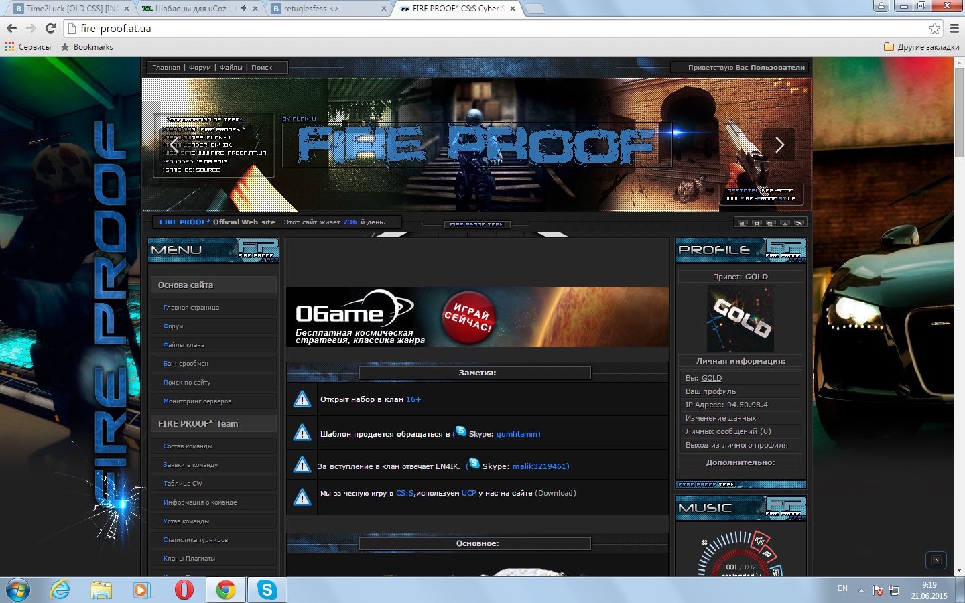Click the star favorites icon in the mini toolbar
The width and height of the screenshot is (965, 603).
[785, 223]
